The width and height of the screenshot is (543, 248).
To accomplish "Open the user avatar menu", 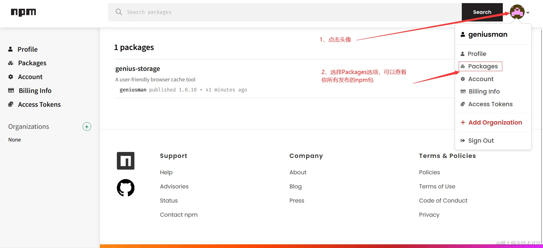I will pyautogui.click(x=517, y=12).
